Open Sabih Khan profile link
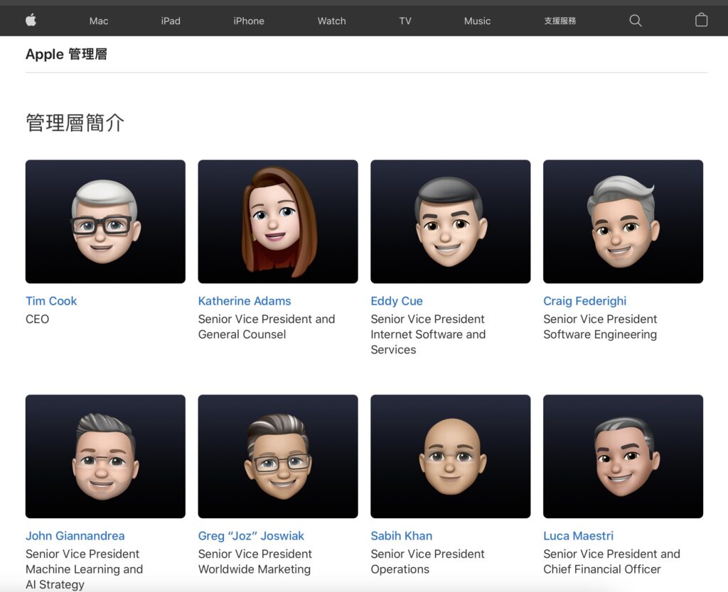The width and height of the screenshot is (728, 592). (401, 536)
